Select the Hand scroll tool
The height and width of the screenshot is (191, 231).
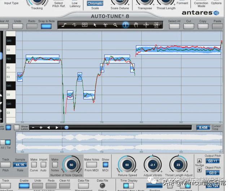tap(136, 25)
